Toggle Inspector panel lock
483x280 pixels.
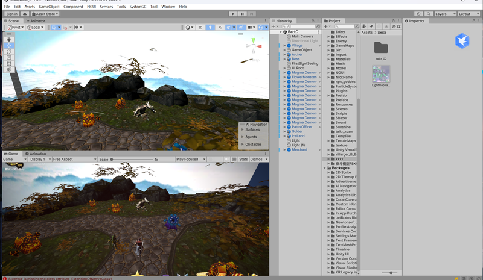pyautogui.click(x=474, y=21)
